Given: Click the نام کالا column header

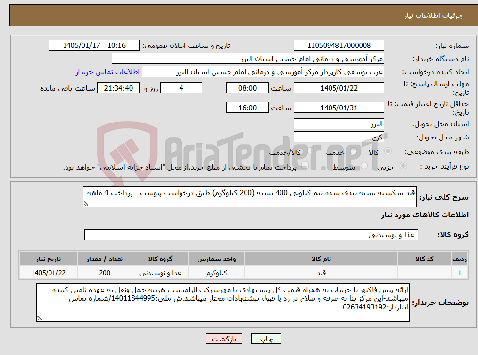Looking at the screenshot, I should [x=321, y=259].
